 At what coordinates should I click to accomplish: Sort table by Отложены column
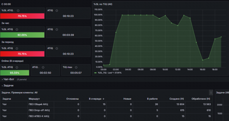[x=72, y=99]
